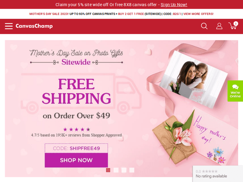Click the cart item count badge
Screen dimensions: 243x182
(x=236, y=24)
